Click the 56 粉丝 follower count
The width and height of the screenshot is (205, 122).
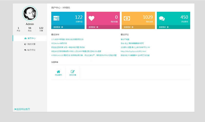click(x=30, y=29)
